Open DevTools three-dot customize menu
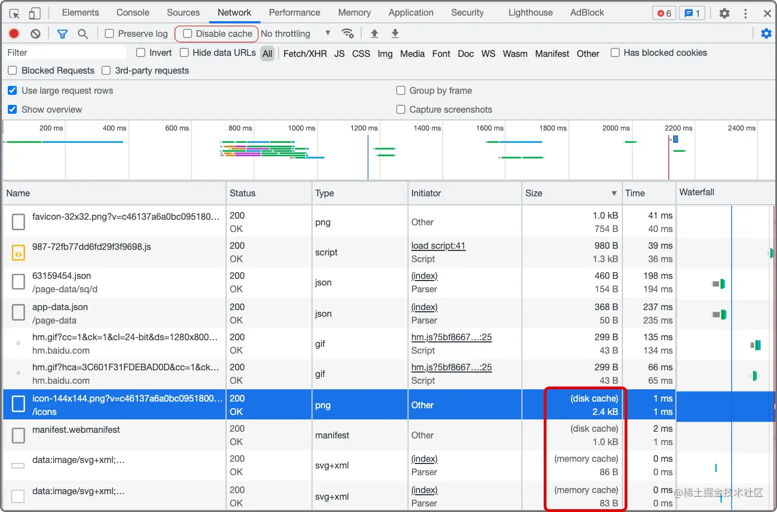Viewport: 777px width, 512px height. [745, 13]
